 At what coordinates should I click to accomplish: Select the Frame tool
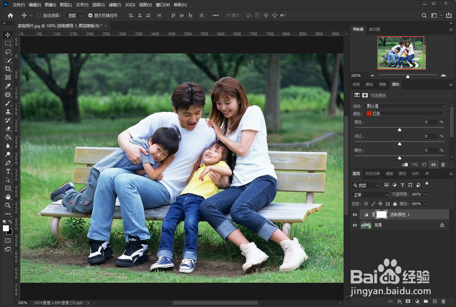(x=8, y=77)
